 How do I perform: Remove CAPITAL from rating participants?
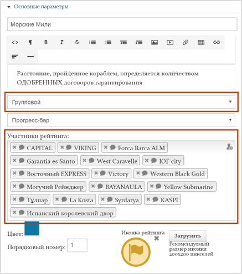tap(14, 147)
